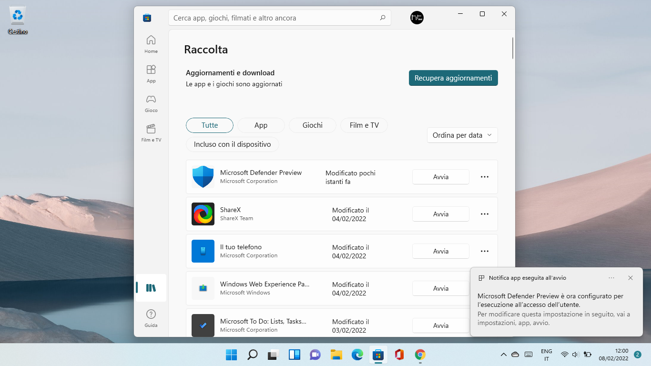Screen dimensions: 651x366
Task: Select the Tutte filter
Action: [210, 125]
